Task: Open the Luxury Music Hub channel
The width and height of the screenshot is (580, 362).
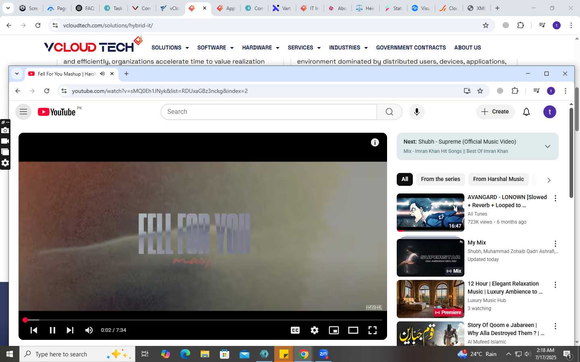Action: click(487, 300)
